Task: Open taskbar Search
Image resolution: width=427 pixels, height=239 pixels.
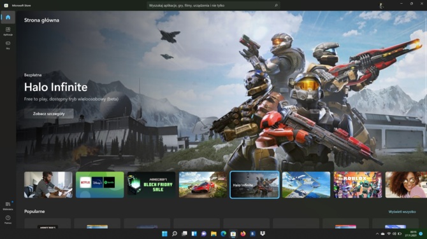Action: coord(175,233)
